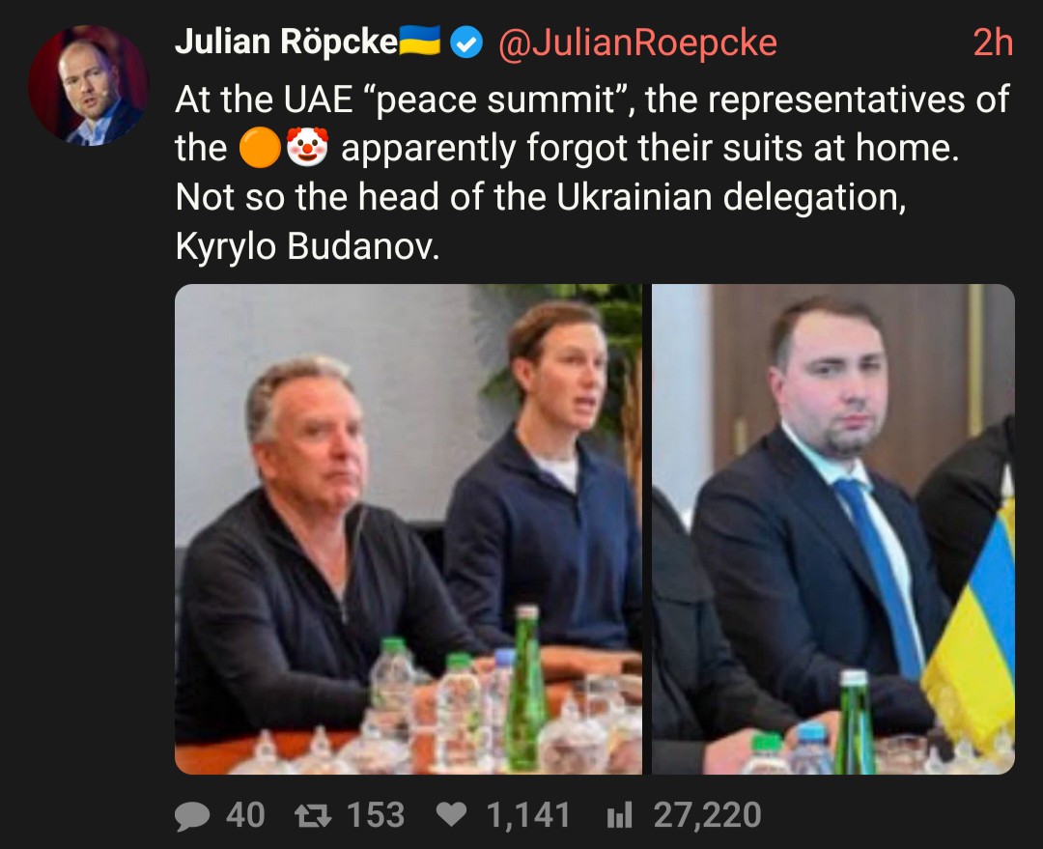Open Julian Röpcke's profile avatar
The height and width of the screenshot is (849, 1043).
88,85
